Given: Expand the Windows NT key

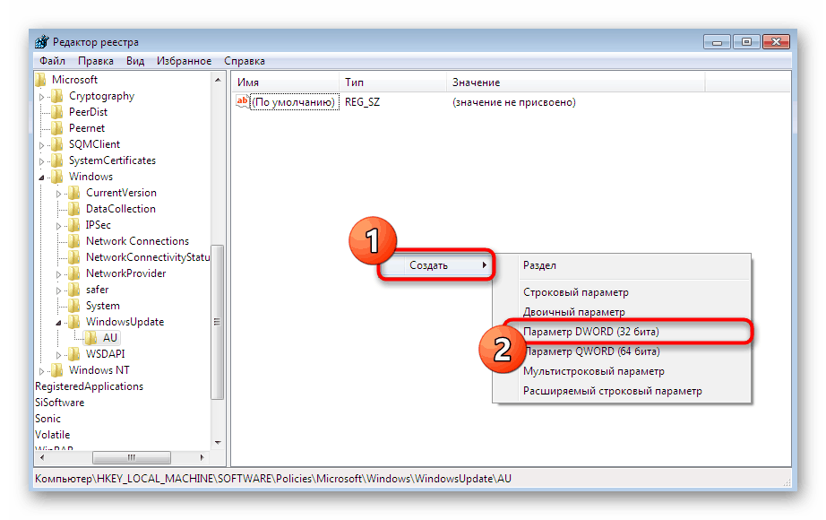Looking at the screenshot, I should (41, 371).
